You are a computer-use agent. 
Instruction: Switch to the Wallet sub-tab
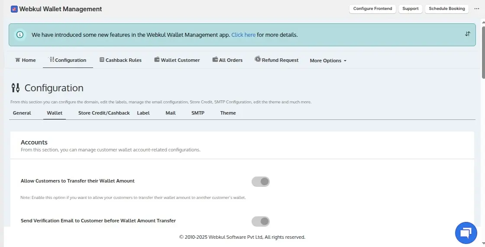coord(55,113)
